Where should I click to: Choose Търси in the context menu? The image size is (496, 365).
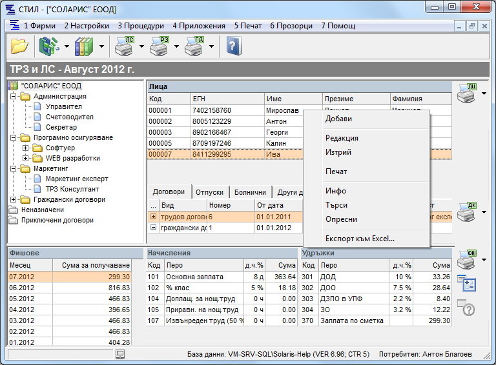[366, 205]
